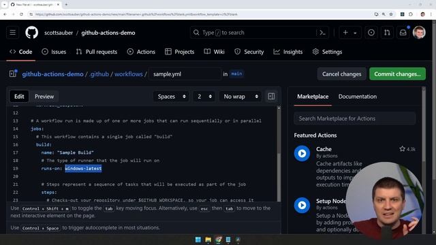
Task: Open the Pull requests tab
Action: coord(97,52)
